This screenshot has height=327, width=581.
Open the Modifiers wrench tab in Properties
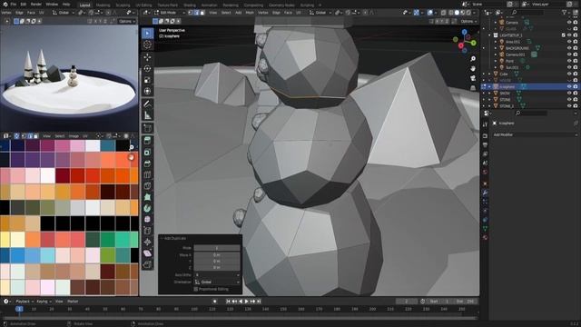click(485, 193)
